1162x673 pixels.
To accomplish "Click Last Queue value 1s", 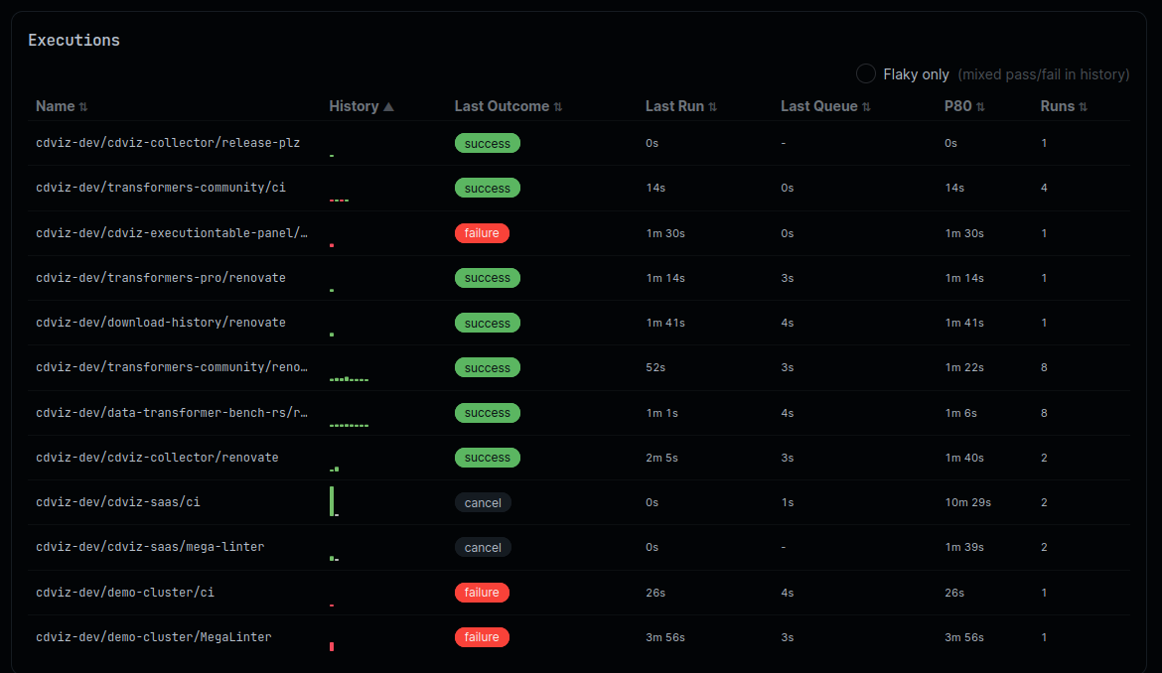I will 787,502.
